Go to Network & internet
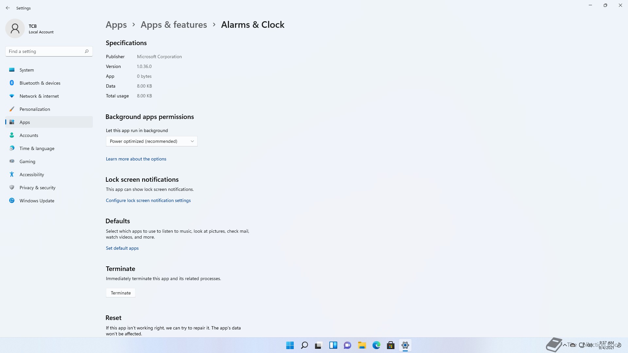 point(49,96)
